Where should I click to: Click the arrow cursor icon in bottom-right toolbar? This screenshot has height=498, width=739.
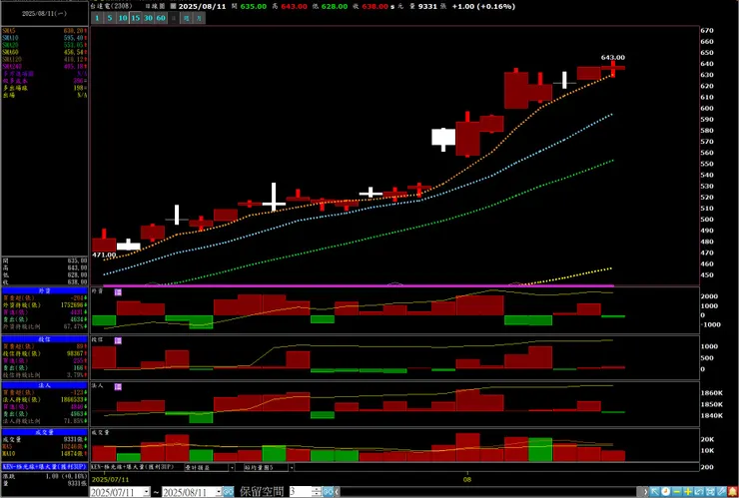(655, 492)
